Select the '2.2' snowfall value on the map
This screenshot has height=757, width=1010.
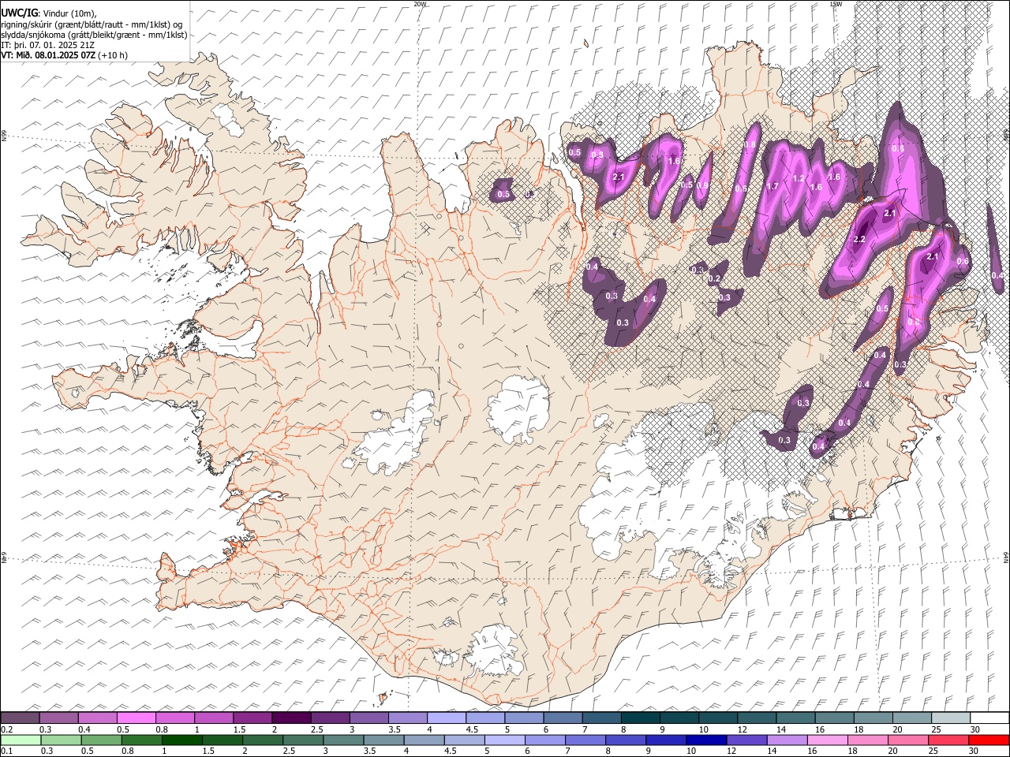pos(859,239)
